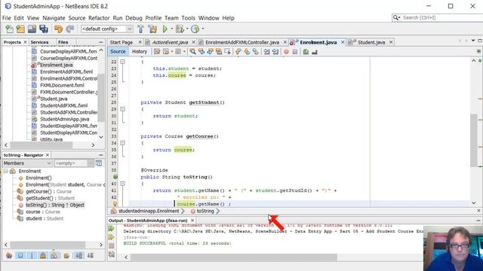
Task: Open the Refactor menu
Action: coord(99,18)
